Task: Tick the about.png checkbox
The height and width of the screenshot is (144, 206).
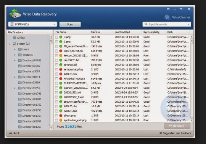Action: tap(56, 116)
